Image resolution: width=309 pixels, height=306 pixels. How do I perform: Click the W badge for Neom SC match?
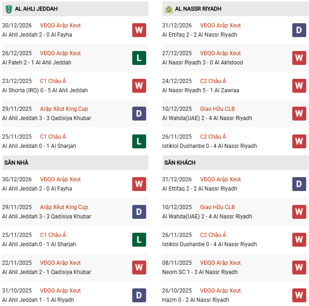[299, 268]
